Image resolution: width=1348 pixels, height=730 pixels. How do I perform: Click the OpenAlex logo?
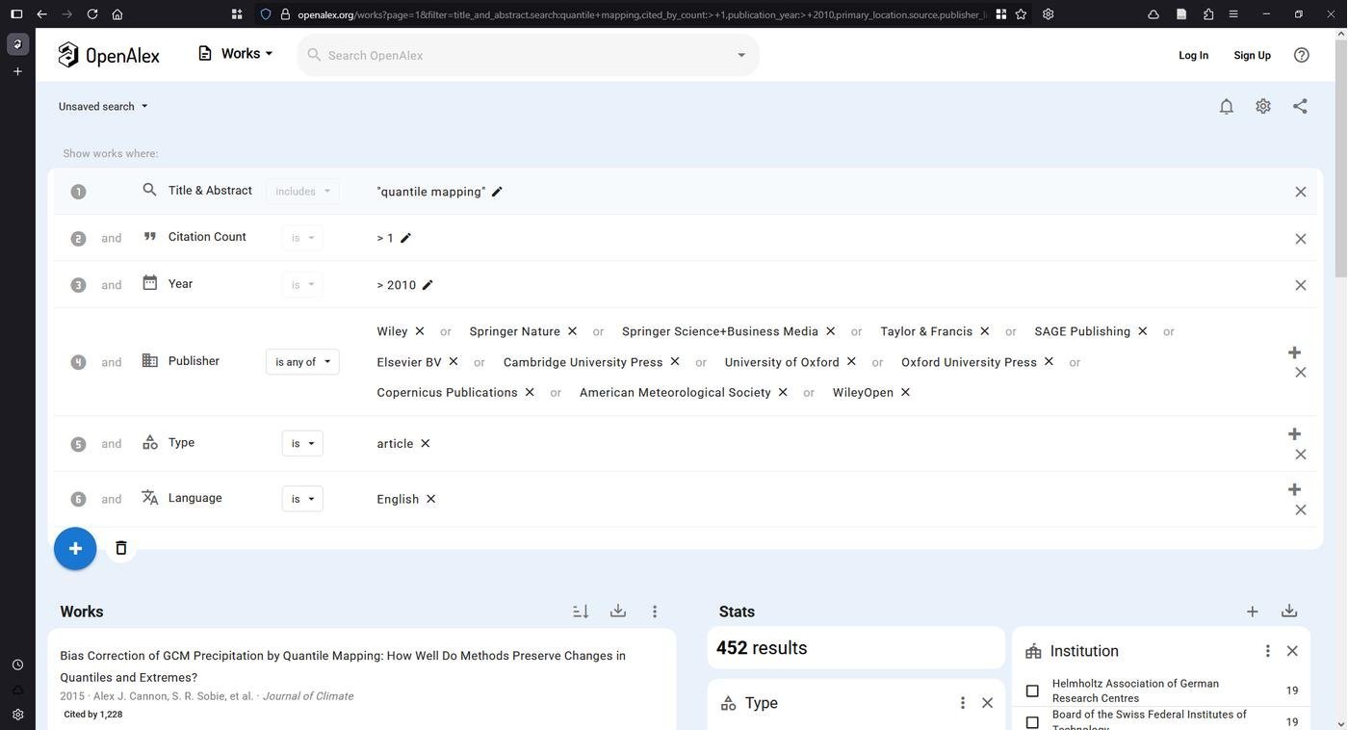click(x=108, y=55)
